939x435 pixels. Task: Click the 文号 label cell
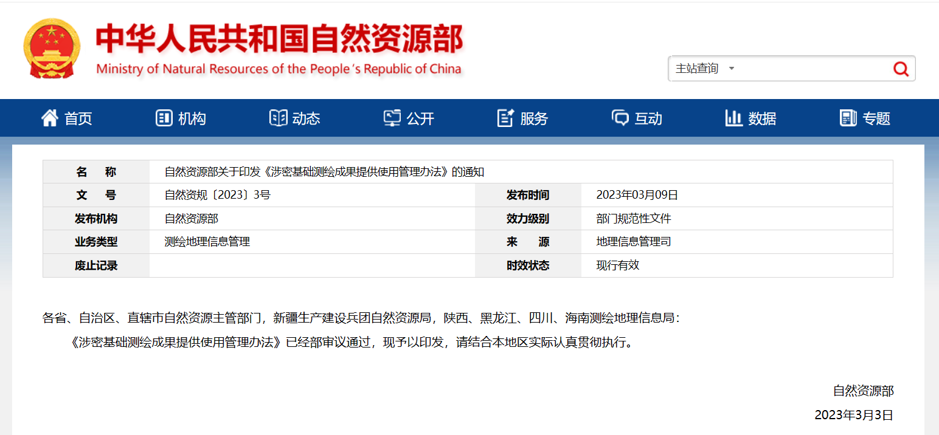click(x=96, y=195)
